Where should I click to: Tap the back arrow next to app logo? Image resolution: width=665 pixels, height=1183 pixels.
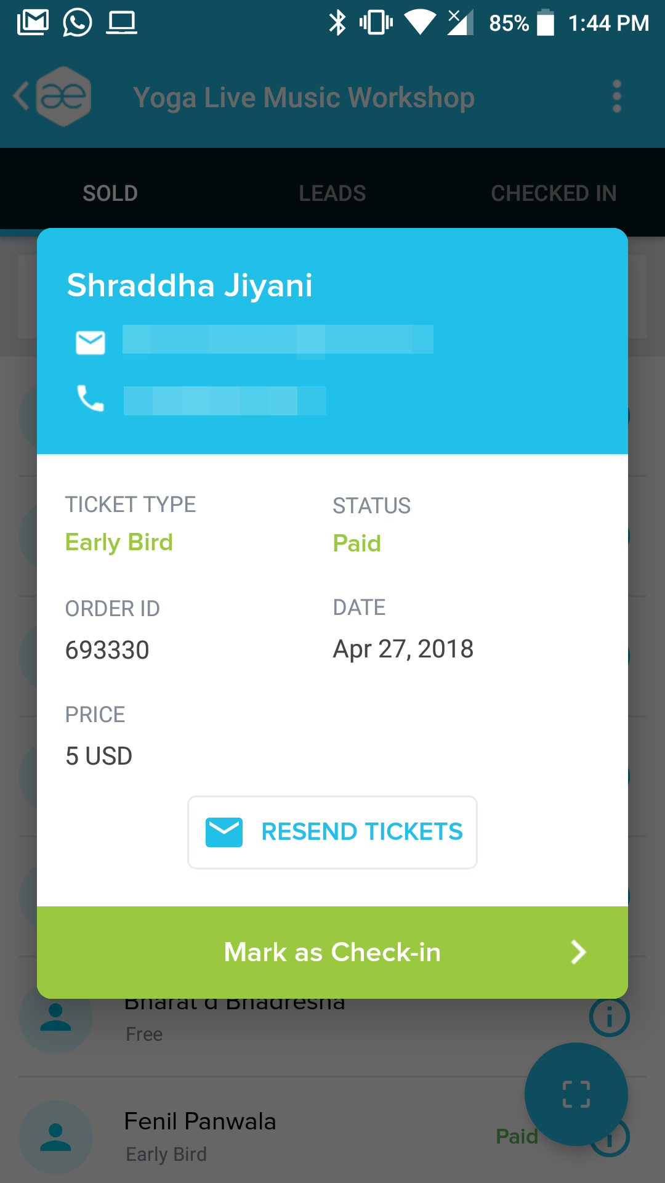22,97
